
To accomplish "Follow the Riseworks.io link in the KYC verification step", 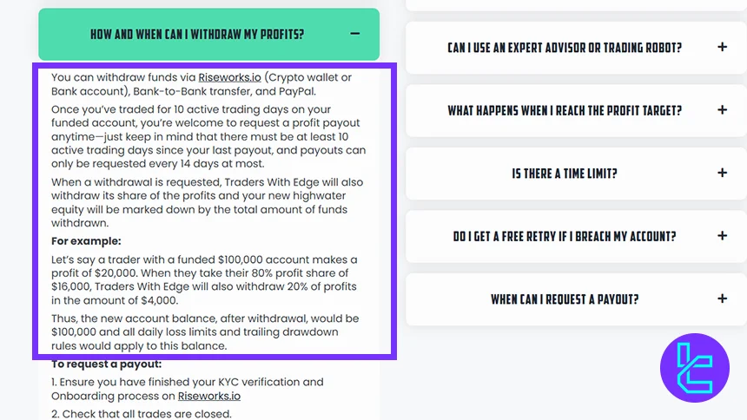I will (x=209, y=396).
